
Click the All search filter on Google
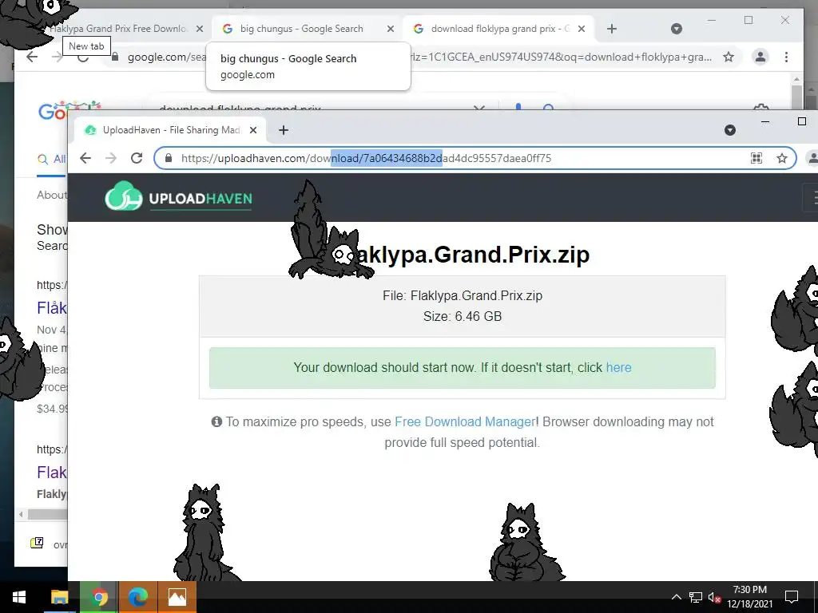point(52,159)
